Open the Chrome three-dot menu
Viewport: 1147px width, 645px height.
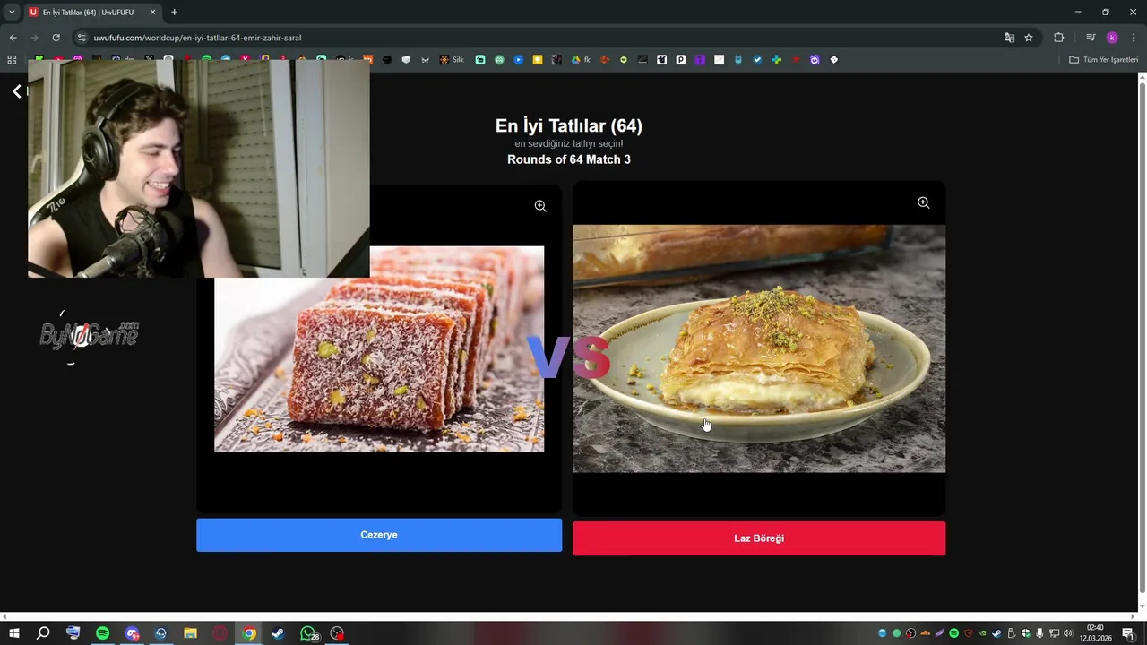click(x=1134, y=38)
